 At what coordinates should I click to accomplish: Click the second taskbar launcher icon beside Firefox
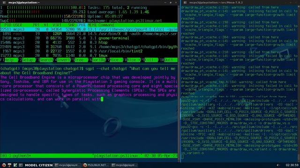click(9, 165)
